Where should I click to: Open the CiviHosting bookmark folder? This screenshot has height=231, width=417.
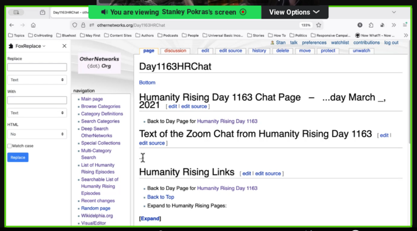(x=40, y=35)
